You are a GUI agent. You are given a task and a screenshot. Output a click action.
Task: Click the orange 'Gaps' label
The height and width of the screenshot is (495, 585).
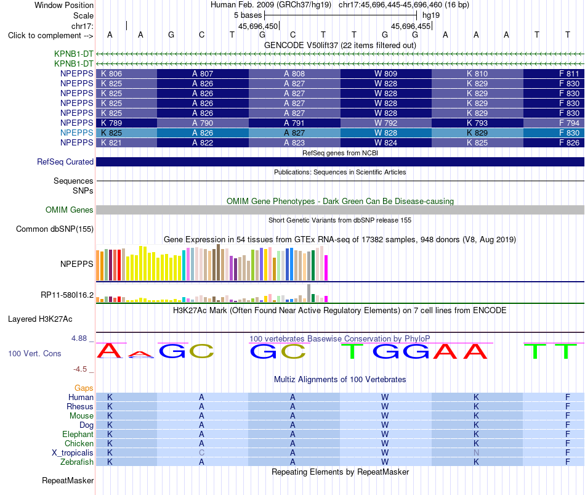(84, 388)
